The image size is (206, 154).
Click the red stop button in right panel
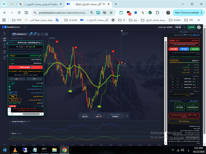(x=173, y=49)
